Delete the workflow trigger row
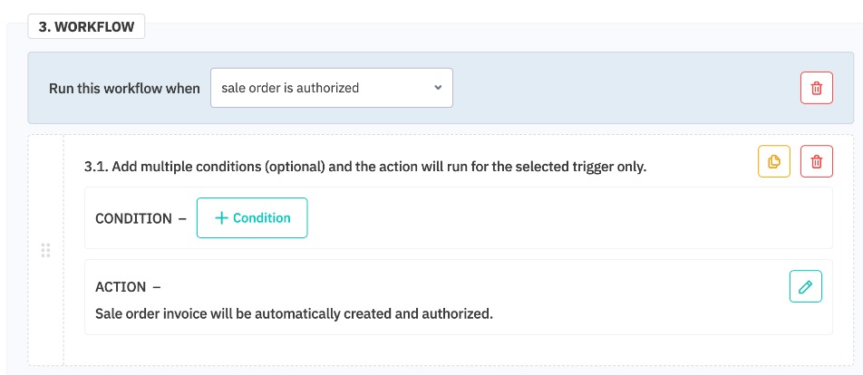863x375 pixels. pos(816,89)
